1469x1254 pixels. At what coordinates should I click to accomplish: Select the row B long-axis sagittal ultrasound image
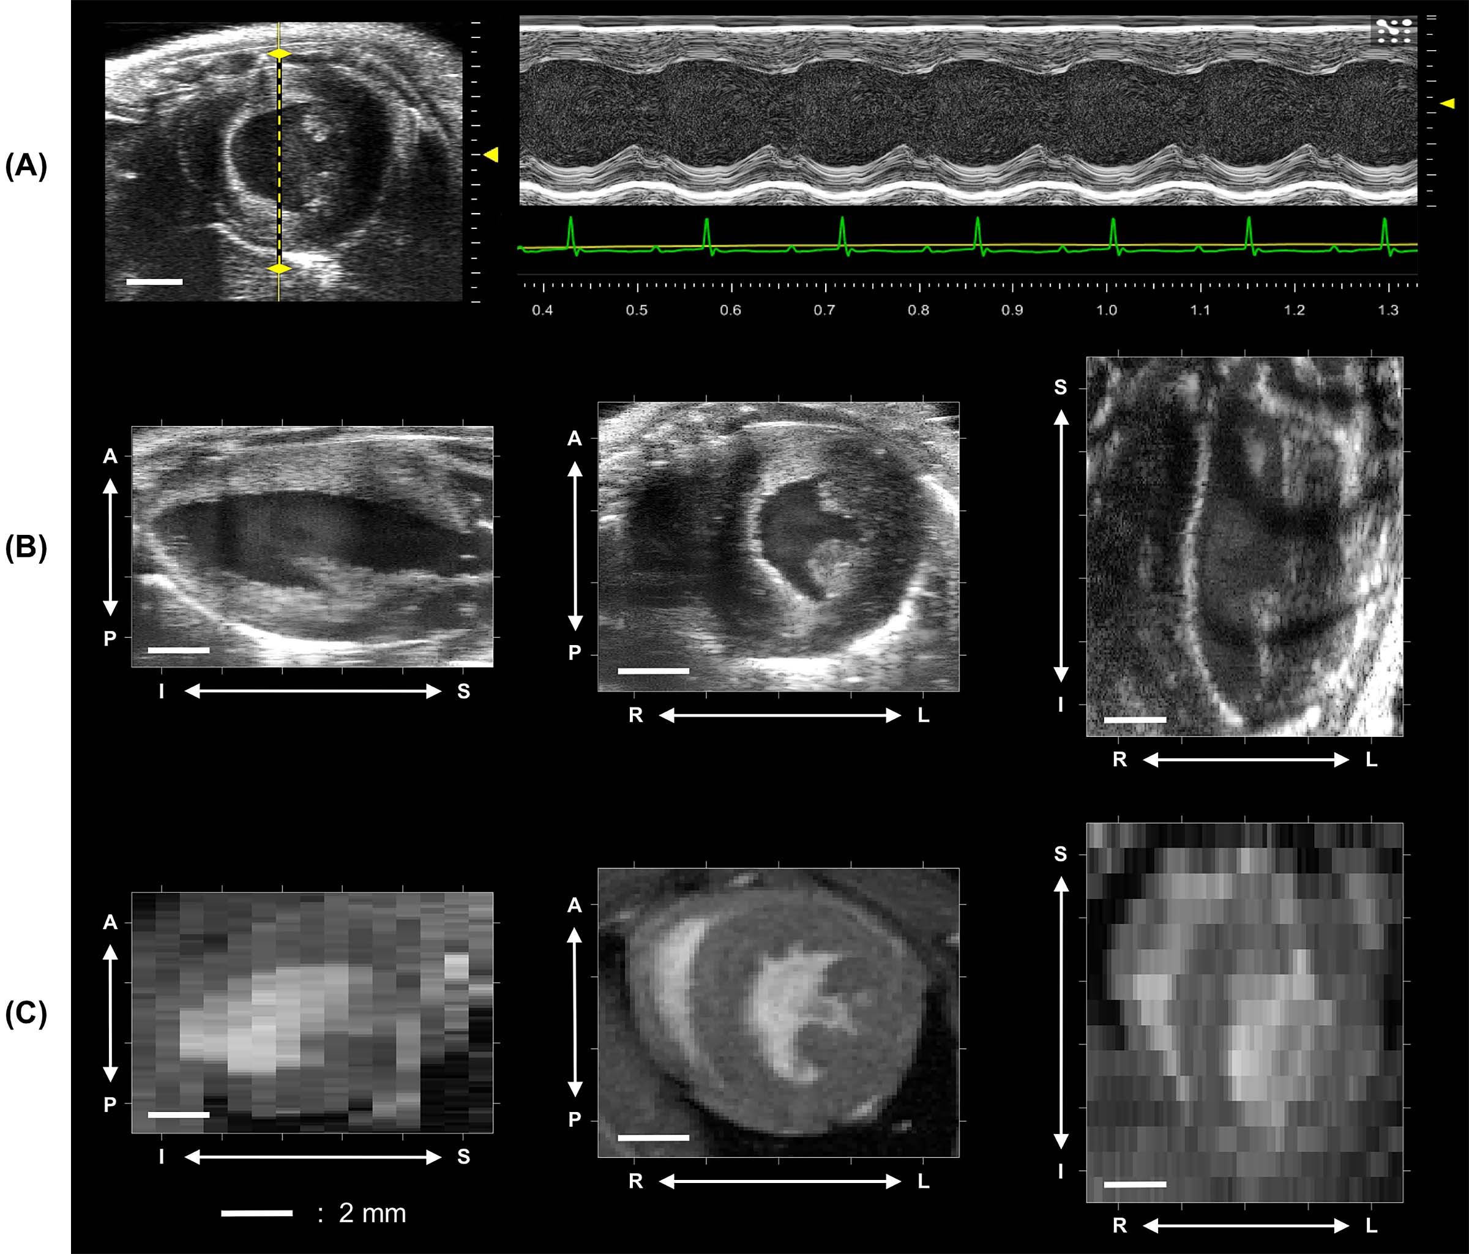point(312,546)
